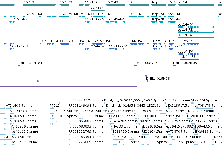Open EST label 495140
The height and width of the screenshot is (146, 222).
pyautogui.click(x=120, y=137)
